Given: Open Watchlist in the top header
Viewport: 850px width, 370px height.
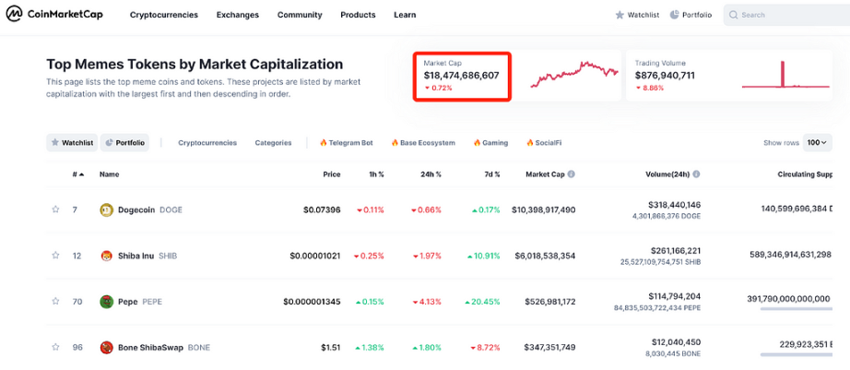Looking at the screenshot, I should (x=638, y=15).
